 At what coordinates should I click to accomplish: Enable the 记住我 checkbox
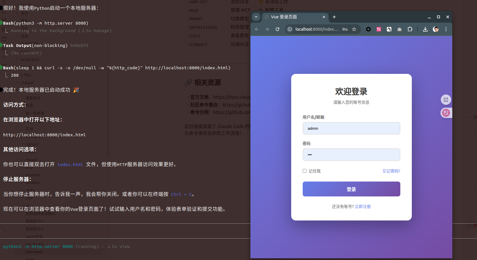click(x=304, y=171)
